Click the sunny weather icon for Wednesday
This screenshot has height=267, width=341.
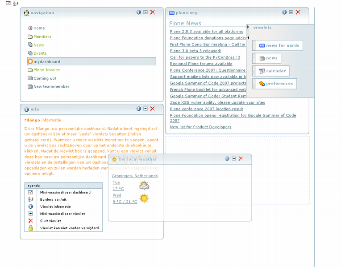[x=144, y=198]
